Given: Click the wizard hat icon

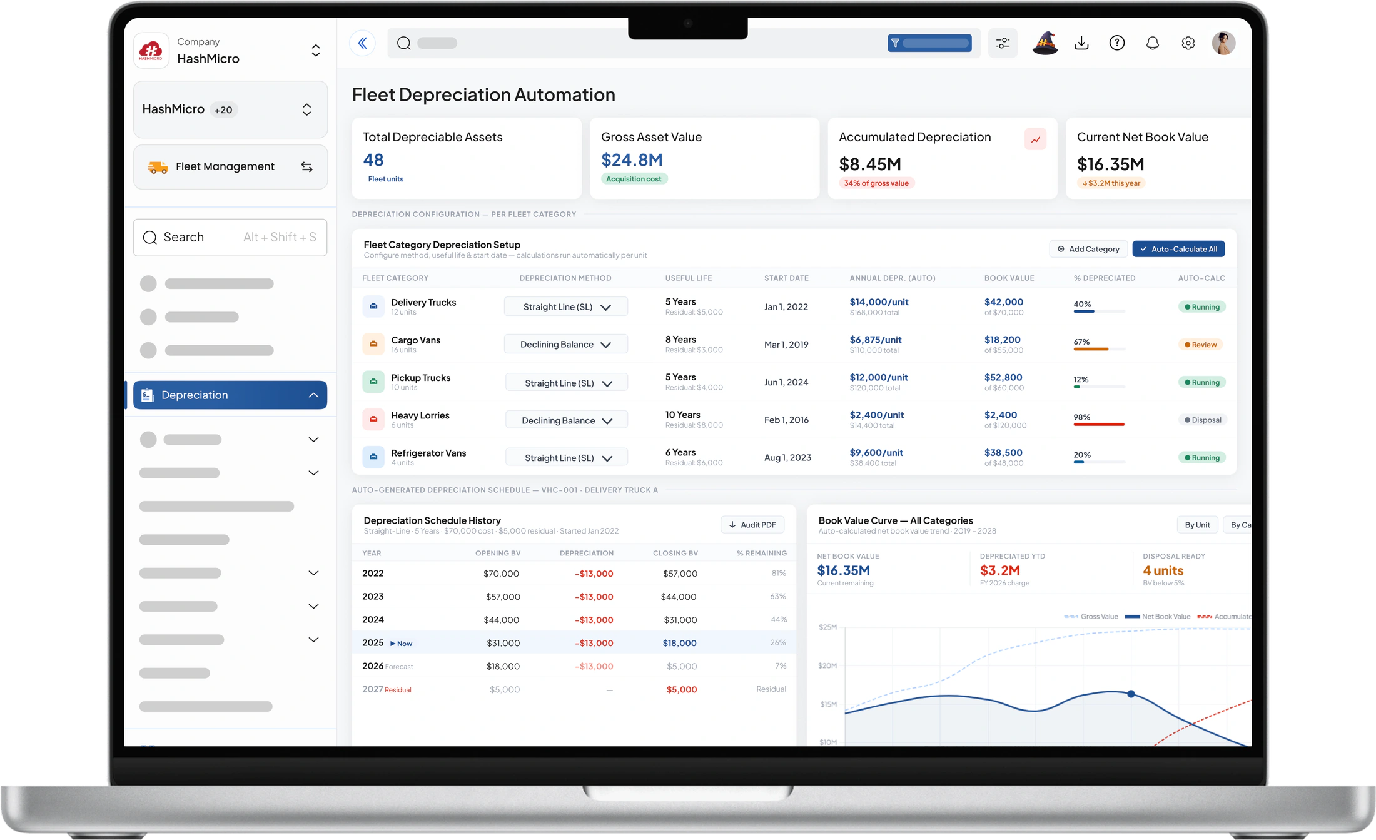Looking at the screenshot, I should (x=1045, y=43).
